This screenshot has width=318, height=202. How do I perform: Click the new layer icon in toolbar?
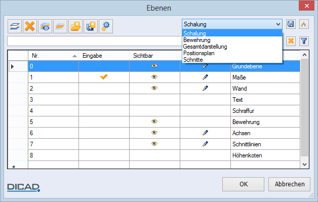(x=15, y=26)
